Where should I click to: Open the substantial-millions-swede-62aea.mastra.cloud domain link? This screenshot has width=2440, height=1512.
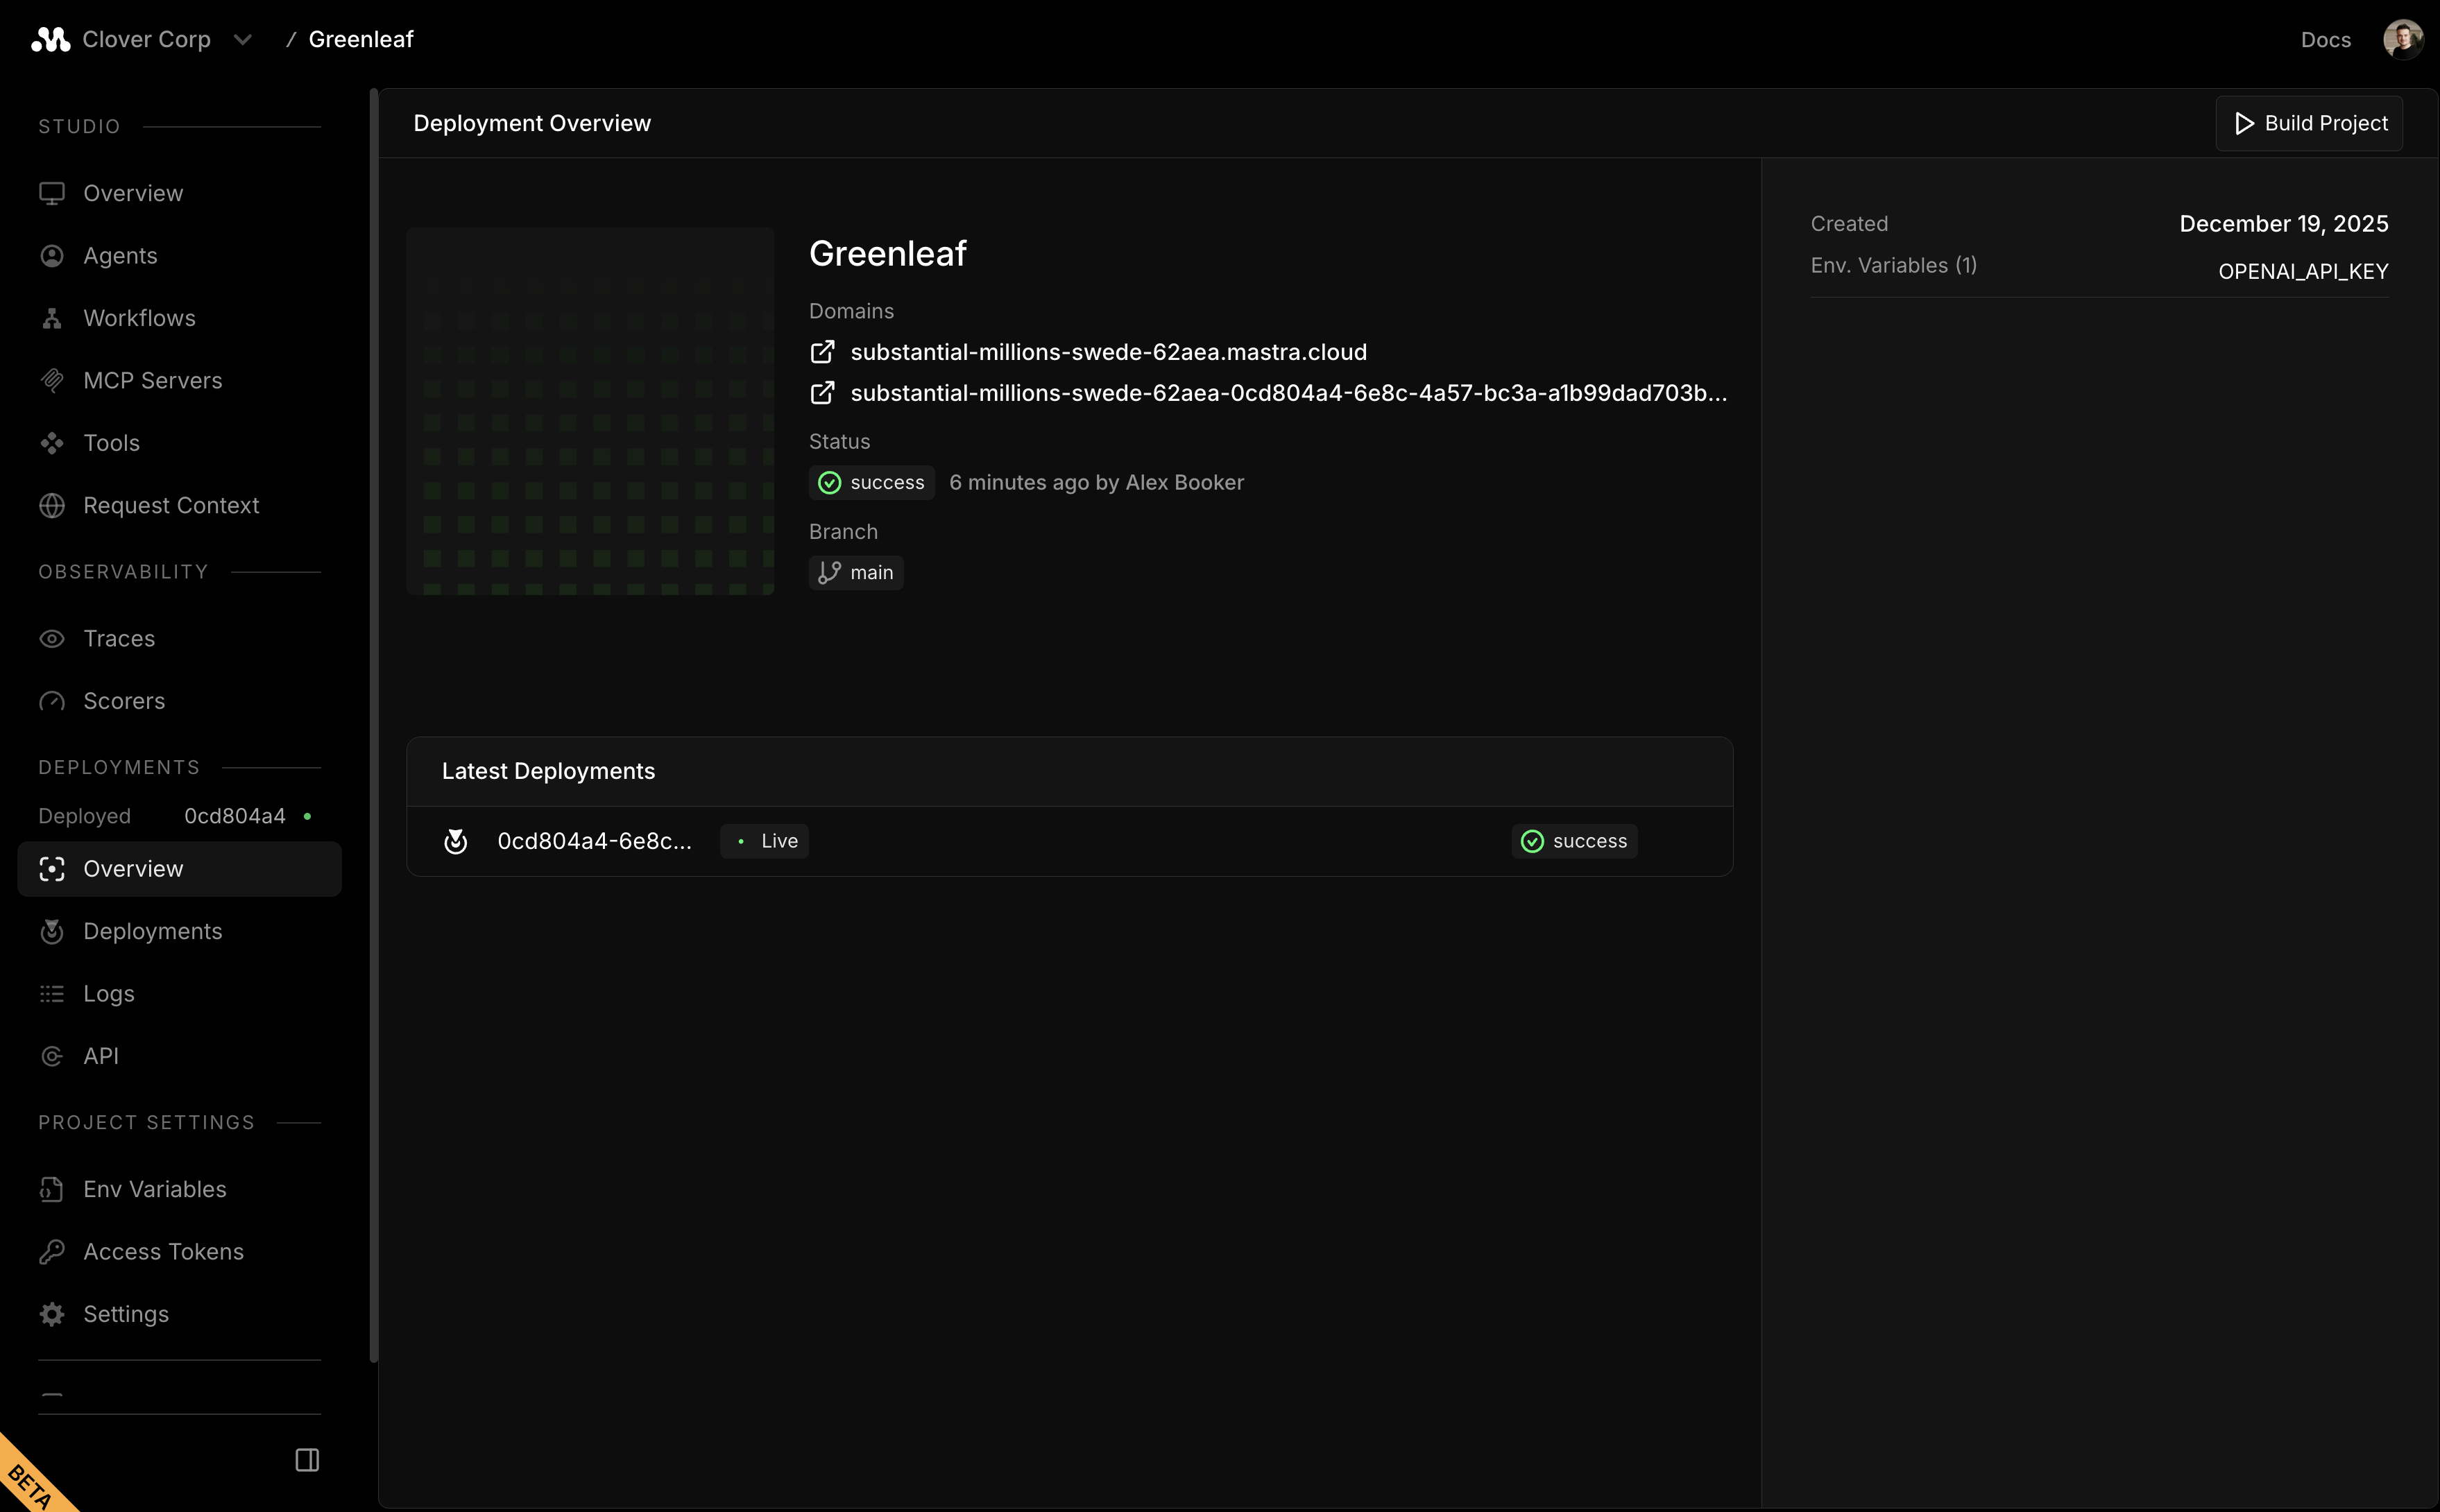(x=1108, y=351)
